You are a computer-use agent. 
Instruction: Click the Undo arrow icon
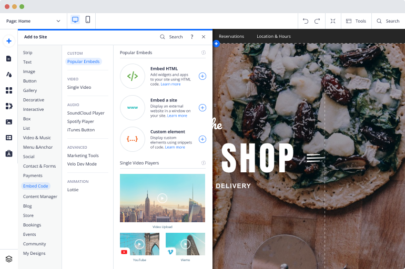coord(306,21)
